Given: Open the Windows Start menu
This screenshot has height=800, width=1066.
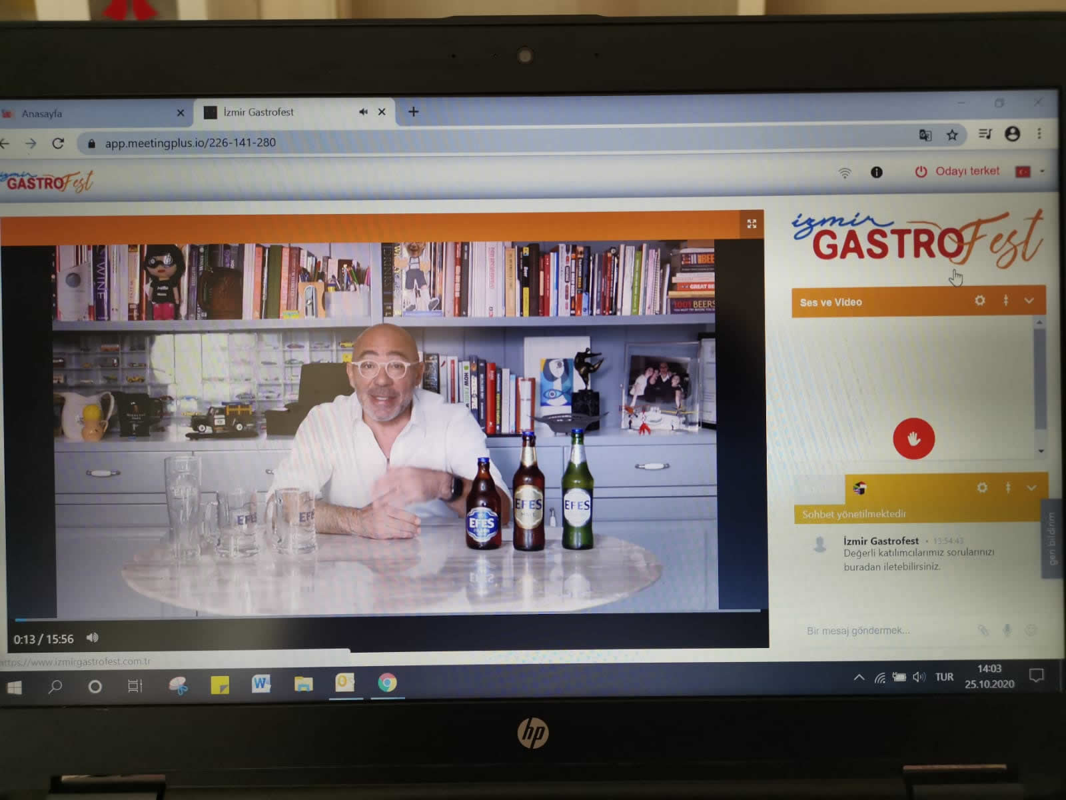Looking at the screenshot, I should coord(13,687).
